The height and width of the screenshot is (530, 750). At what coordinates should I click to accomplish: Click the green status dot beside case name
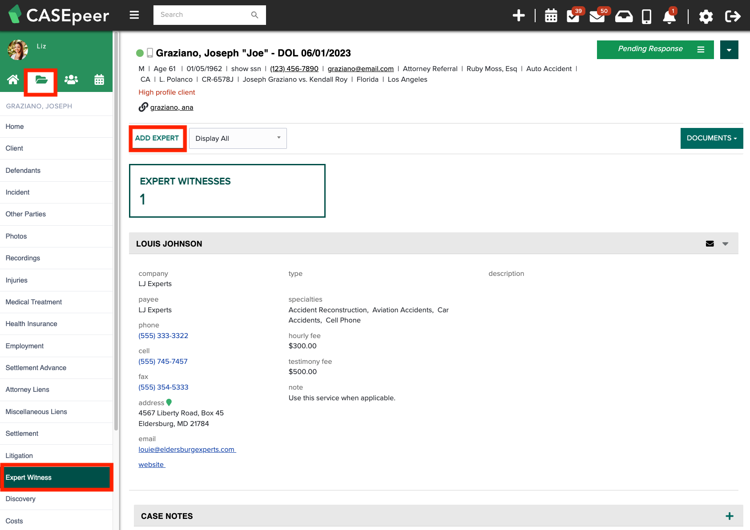(x=140, y=53)
